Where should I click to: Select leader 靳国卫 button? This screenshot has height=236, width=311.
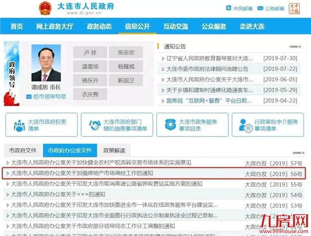126,80
